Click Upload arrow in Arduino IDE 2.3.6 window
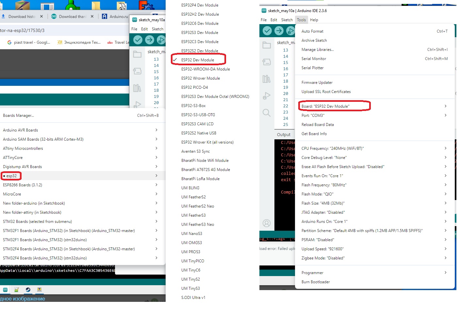 (x=279, y=31)
